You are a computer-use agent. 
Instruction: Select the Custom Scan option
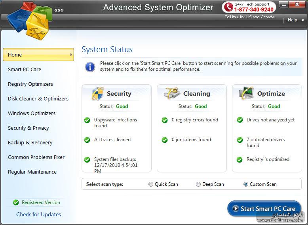245,184
